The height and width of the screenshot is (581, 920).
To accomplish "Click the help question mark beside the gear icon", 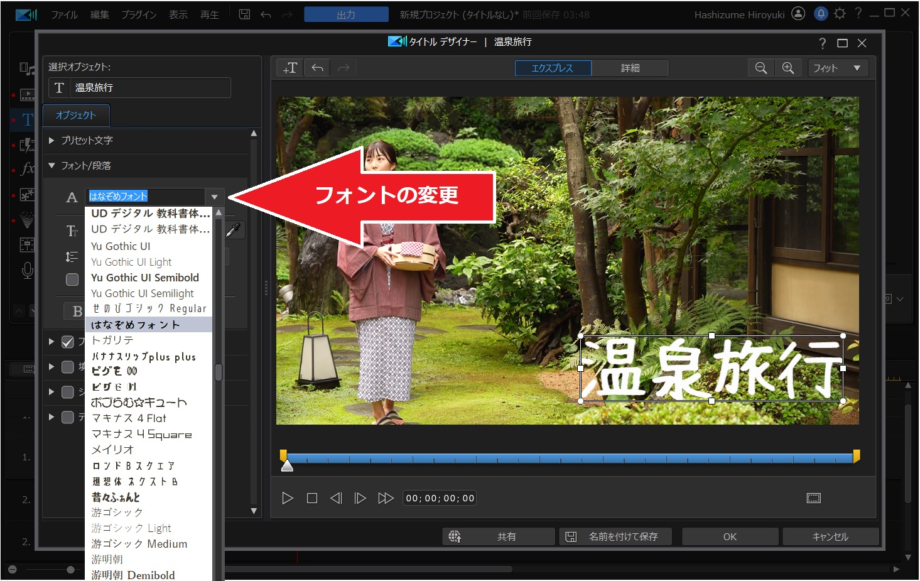I will tap(858, 13).
